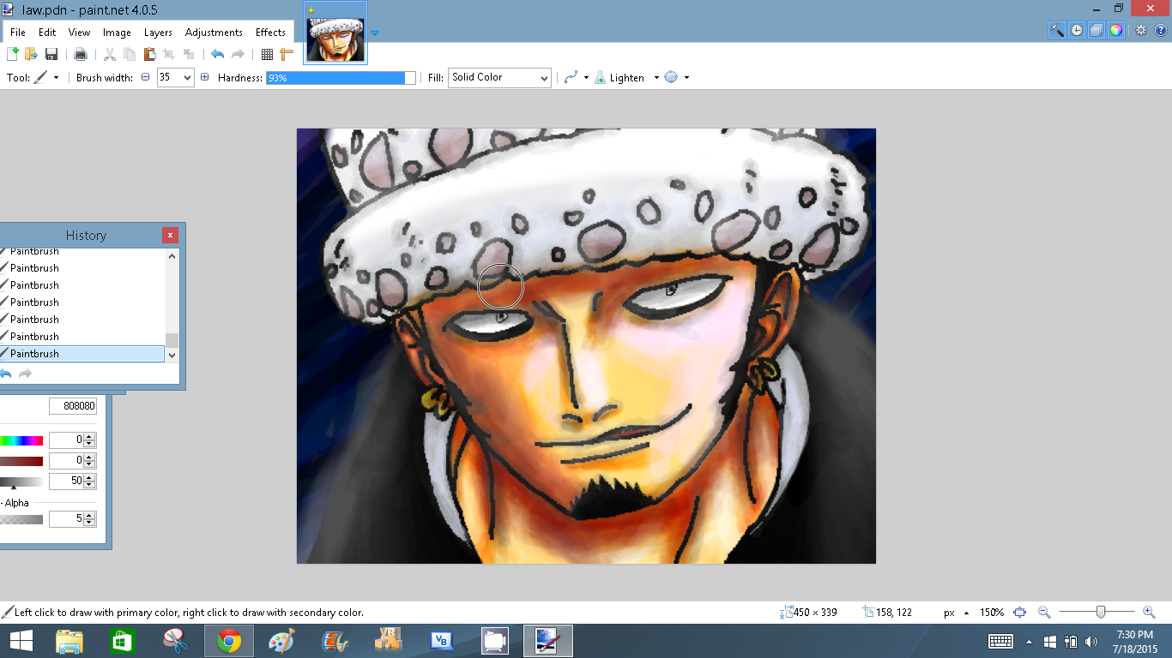Screen dimensions: 1172x658
Task: Increase brush width with plus button
Action: pos(204,77)
